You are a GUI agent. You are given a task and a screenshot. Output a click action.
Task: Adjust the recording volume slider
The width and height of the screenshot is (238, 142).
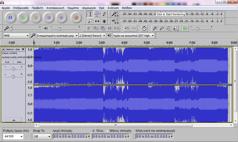(25, 28)
